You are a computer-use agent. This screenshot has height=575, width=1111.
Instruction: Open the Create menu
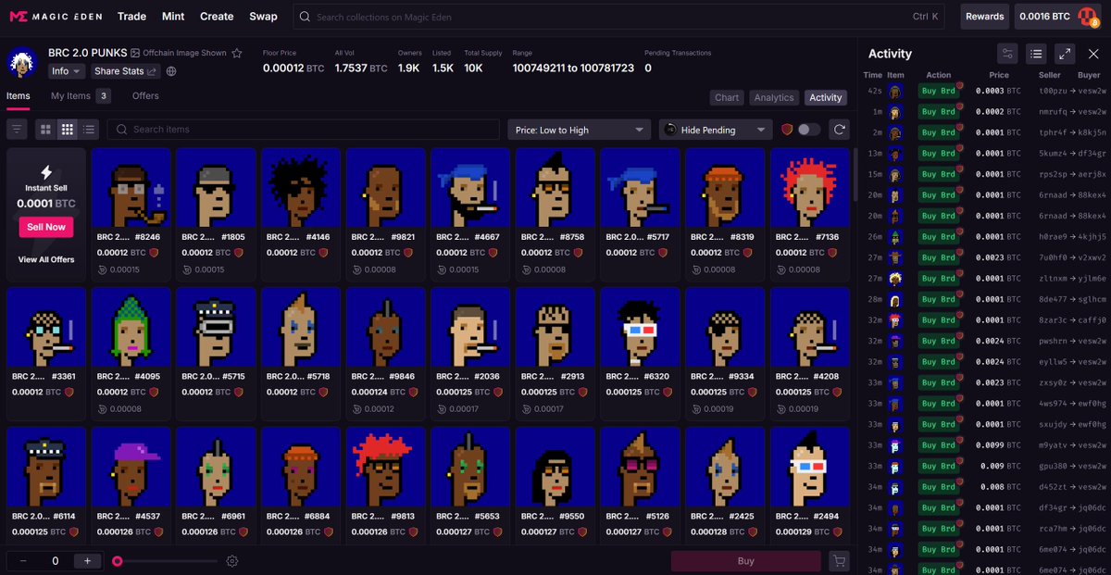[x=217, y=16]
